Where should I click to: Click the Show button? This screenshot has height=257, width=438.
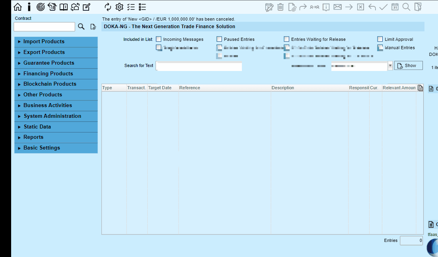coord(409,66)
